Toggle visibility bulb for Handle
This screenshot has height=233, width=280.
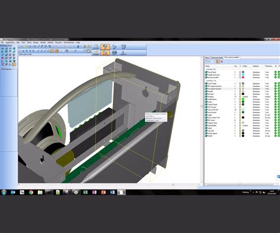coord(240,91)
